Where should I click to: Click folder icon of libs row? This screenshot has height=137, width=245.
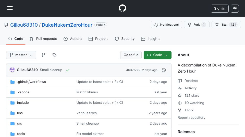(13, 113)
